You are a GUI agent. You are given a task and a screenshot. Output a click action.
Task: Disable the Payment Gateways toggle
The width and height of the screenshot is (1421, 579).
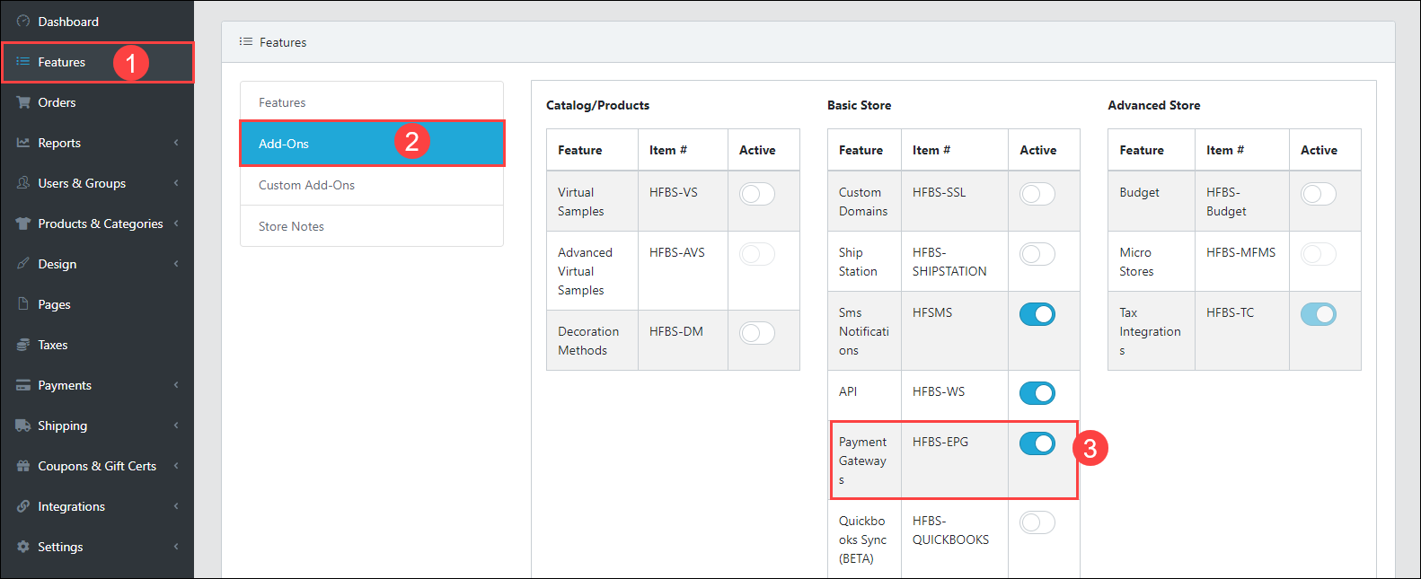(x=1037, y=443)
